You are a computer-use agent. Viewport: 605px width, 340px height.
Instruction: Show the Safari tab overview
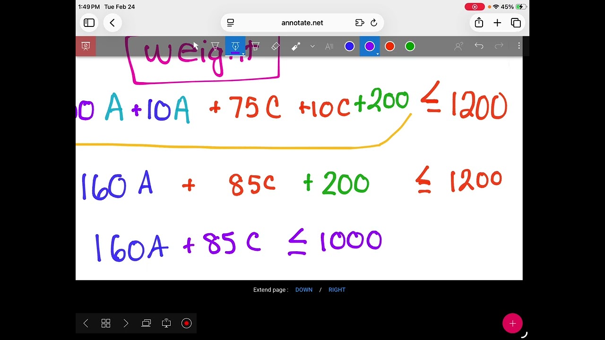point(516,23)
